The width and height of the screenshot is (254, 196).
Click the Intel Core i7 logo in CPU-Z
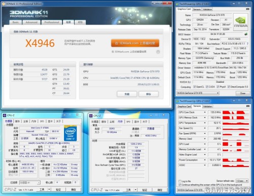71,134
